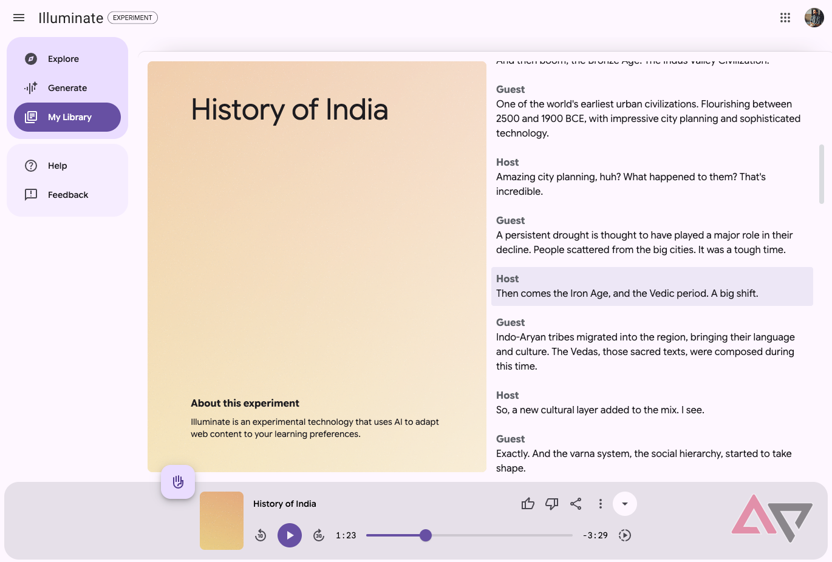Play the History of India audio
832x562 pixels.
[x=290, y=535]
